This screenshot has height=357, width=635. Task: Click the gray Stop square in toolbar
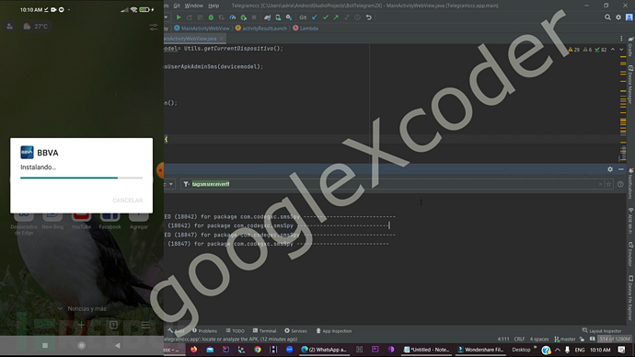click(x=254, y=17)
